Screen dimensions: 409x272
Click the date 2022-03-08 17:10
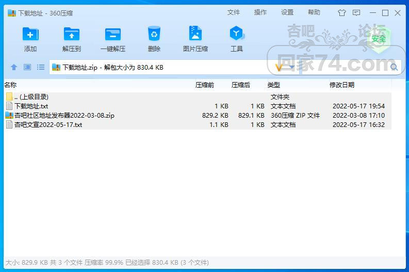pyautogui.click(x=358, y=116)
